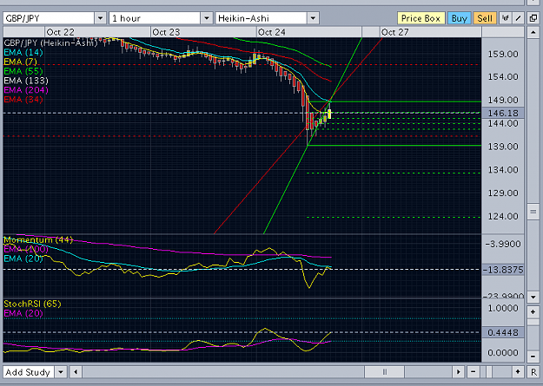This screenshot has width=543, height=386.
Task: Click vertical scrollbar up arrow below detach icon
Action: (x=533, y=32)
